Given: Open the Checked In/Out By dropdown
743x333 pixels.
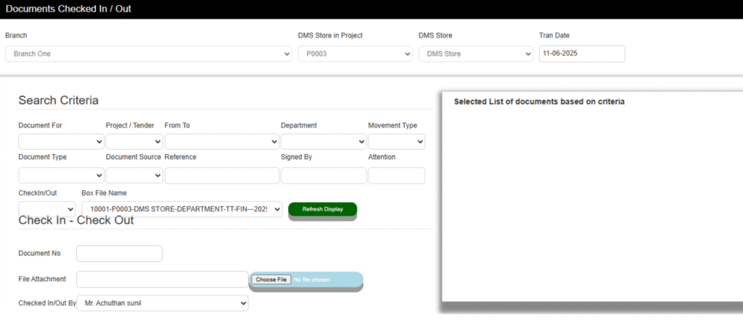Looking at the screenshot, I should point(162,303).
